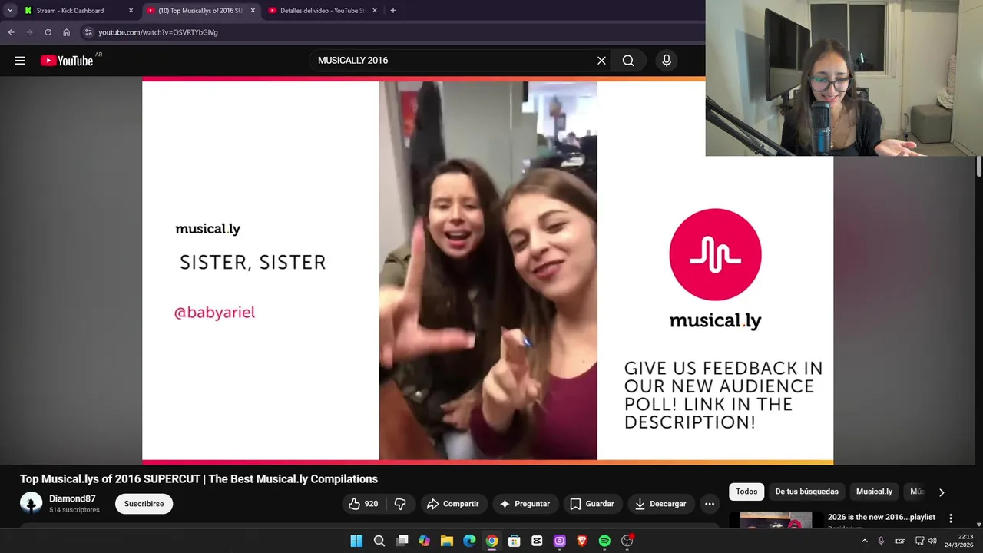Reload the page
This screenshot has height=553, width=983.
(x=48, y=32)
